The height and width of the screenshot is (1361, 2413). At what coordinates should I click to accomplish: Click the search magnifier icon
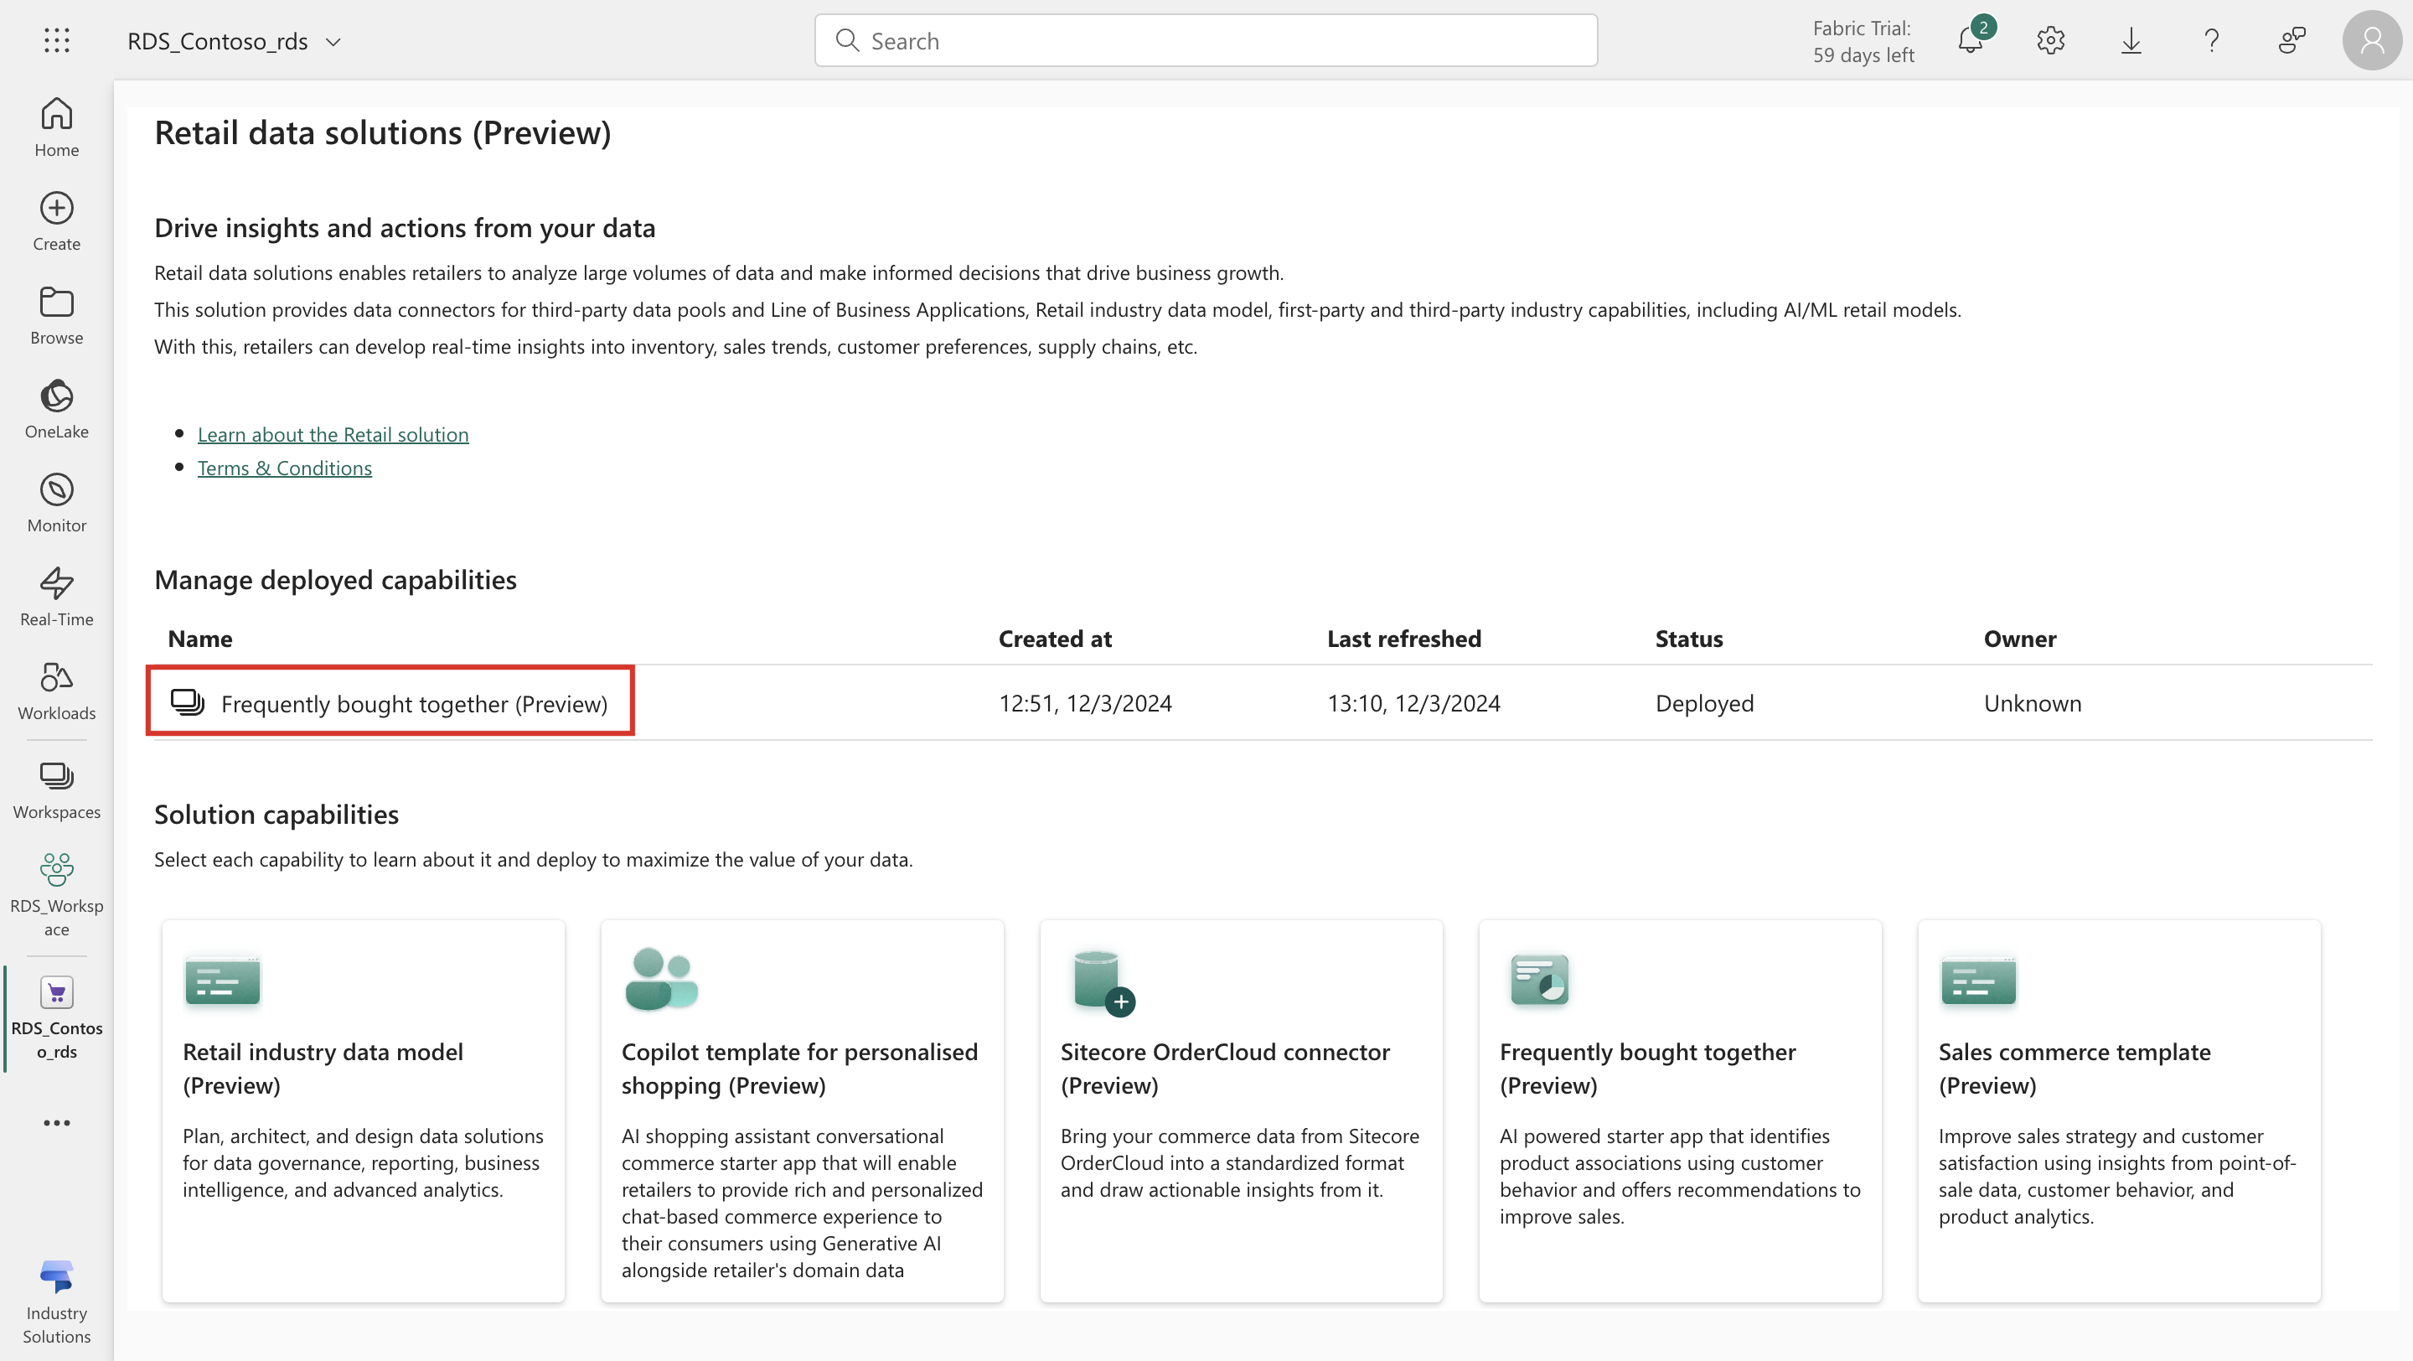click(x=847, y=40)
